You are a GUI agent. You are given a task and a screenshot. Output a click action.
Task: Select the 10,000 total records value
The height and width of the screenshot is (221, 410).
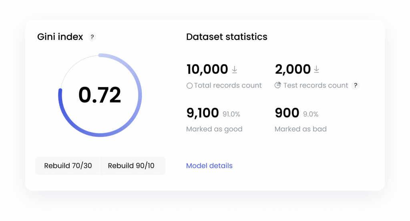pyautogui.click(x=207, y=70)
